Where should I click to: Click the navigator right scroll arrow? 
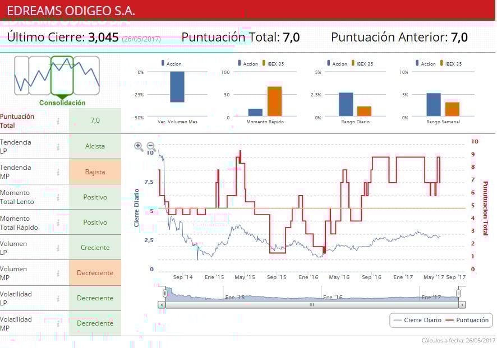click(x=462, y=305)
